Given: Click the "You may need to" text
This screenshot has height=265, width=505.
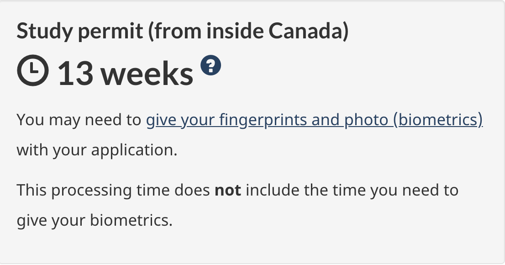Looking at the screenshot, I should click(x=79, y=120).
